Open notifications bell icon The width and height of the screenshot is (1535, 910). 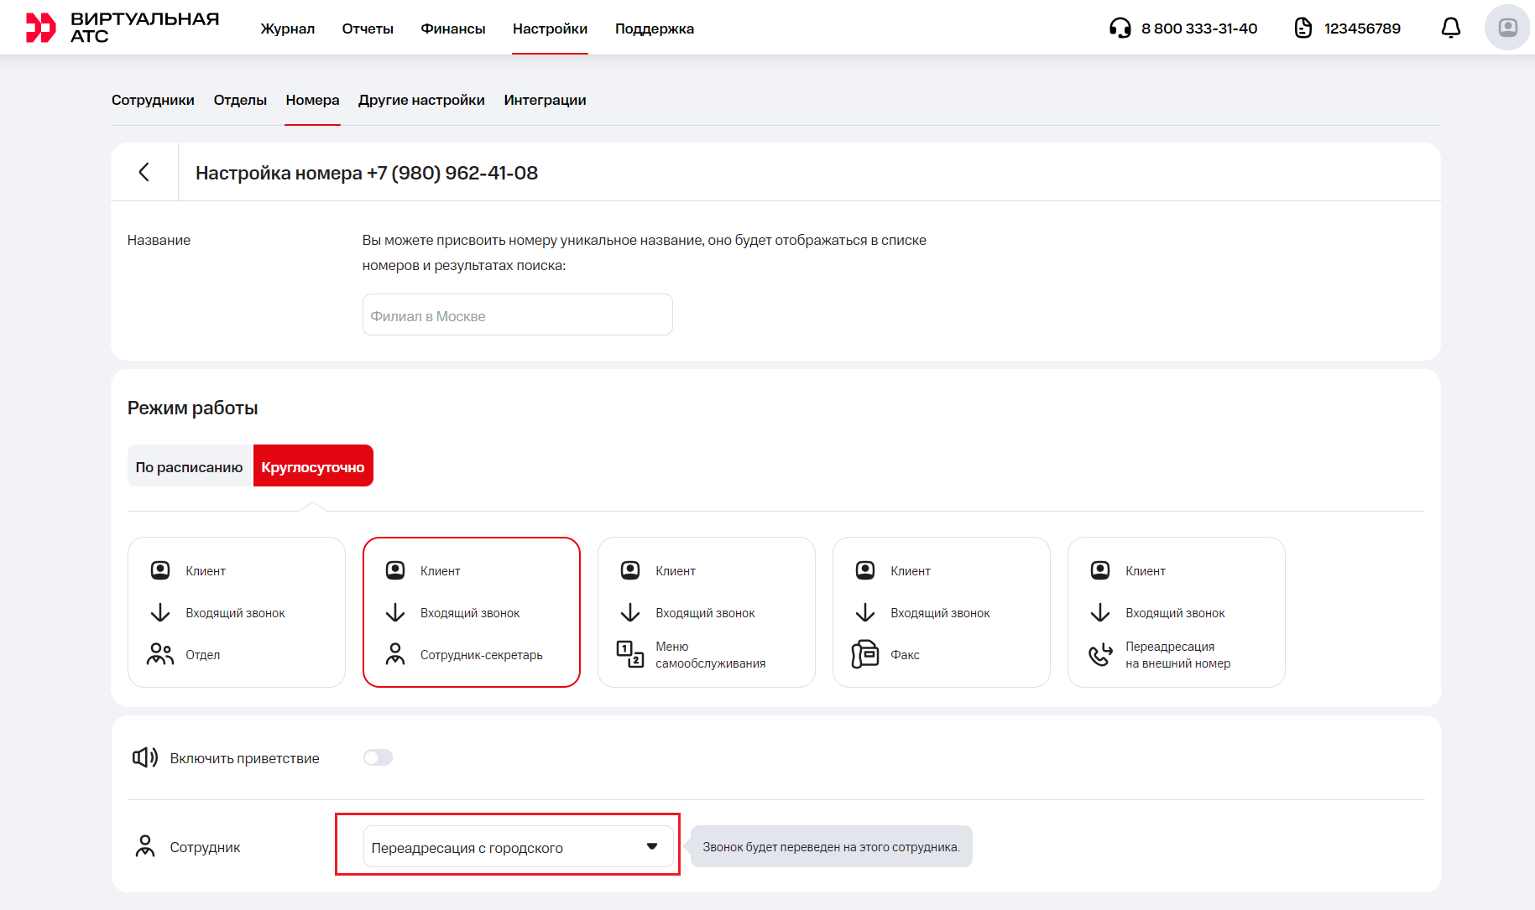[1450, 28]
